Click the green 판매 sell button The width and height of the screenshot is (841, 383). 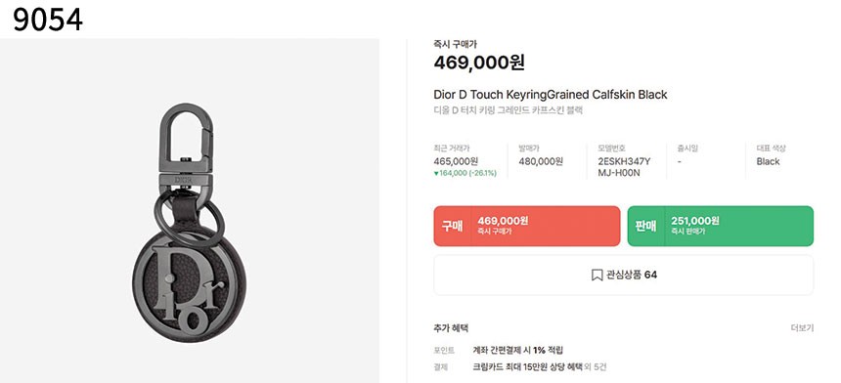point(721,226)
